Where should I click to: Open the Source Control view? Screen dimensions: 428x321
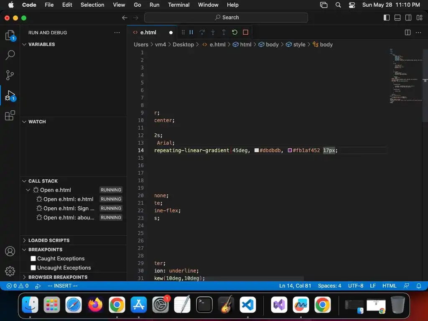click(10, 75)
